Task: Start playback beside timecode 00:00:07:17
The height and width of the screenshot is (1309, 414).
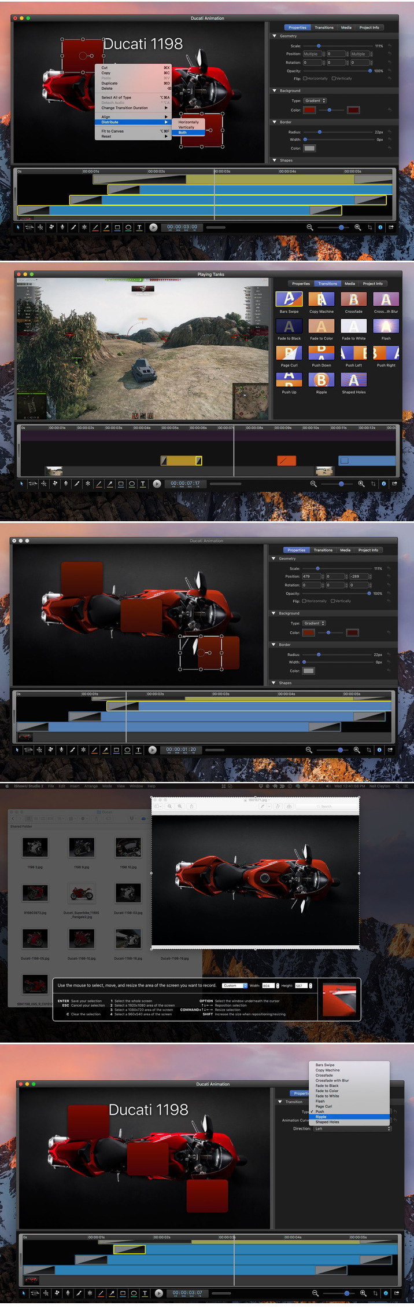Action: 157,484
